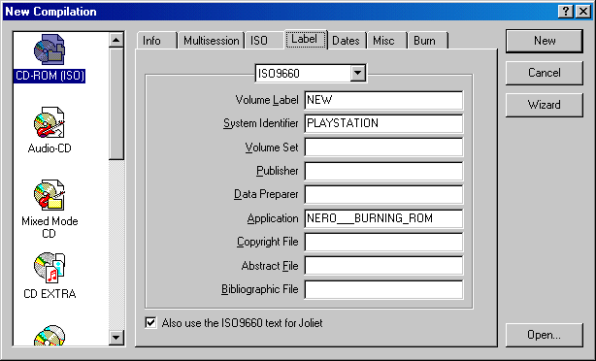This screenshot has width=596, height=361.
Task: Open the Burn tab
Action: (x=428, y=41)
